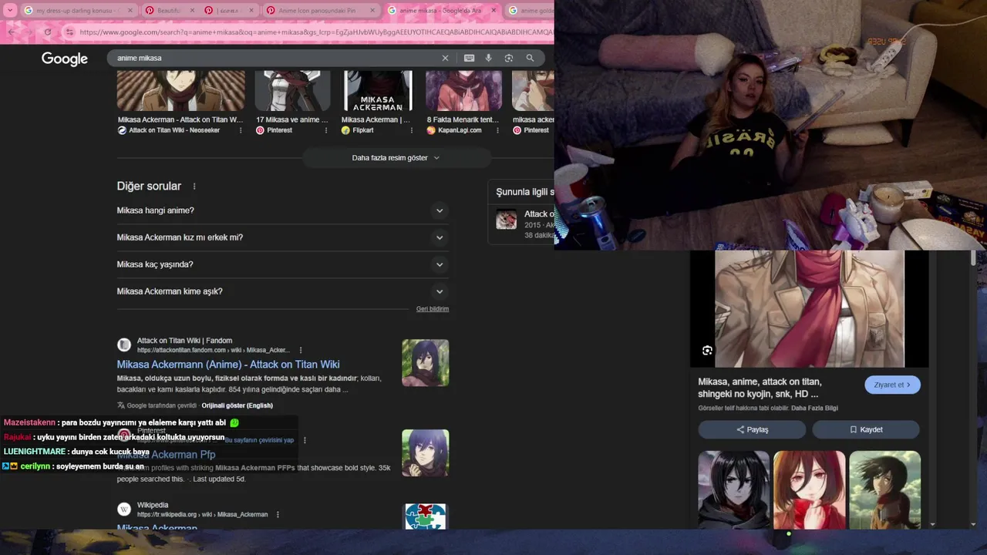
Task: Switch to Pinterest 'Beautiful' tab
Action: pyautogui.click(x=169, y=11)
